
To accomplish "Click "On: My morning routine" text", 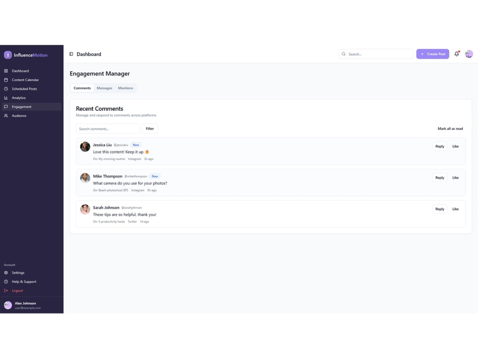I will 109,159.
